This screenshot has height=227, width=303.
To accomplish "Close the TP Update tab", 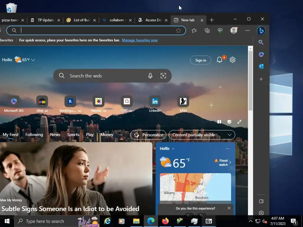I will click(59, 20).
